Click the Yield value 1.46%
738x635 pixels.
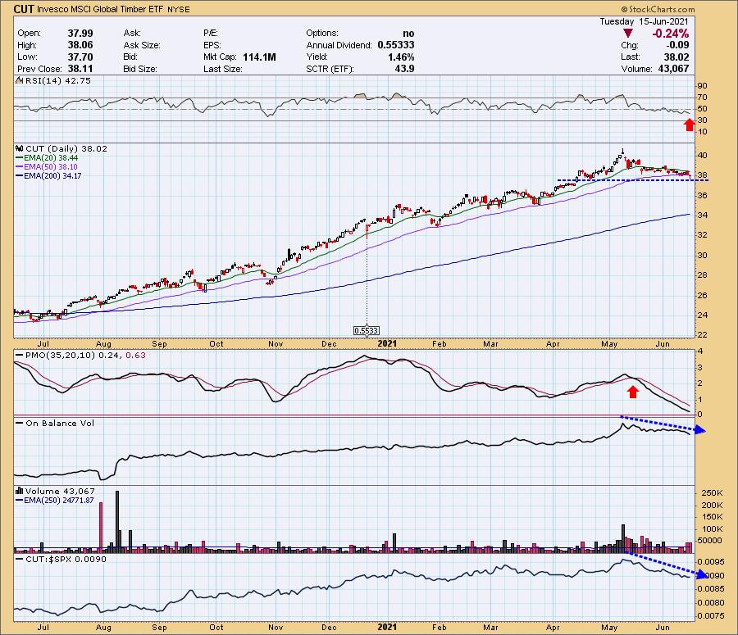402,57
